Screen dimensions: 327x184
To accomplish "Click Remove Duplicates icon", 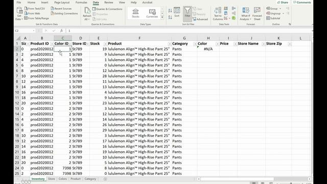I will pos(226,13).
